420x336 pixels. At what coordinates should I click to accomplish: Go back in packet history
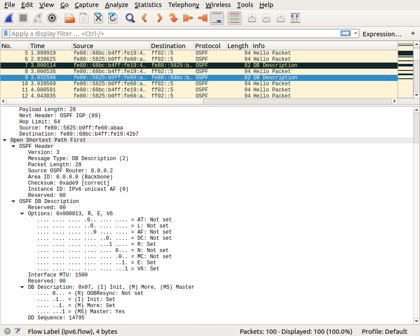(145, 18)
